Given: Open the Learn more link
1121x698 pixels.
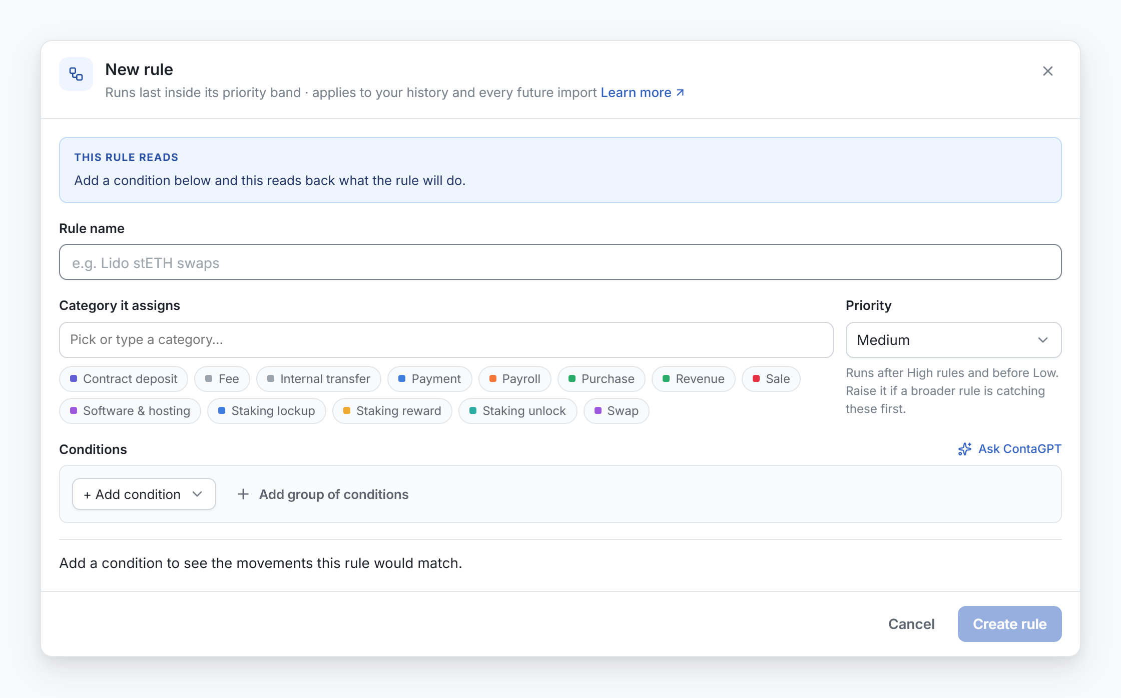Looking at the screenshot, I should click(642, 92).
